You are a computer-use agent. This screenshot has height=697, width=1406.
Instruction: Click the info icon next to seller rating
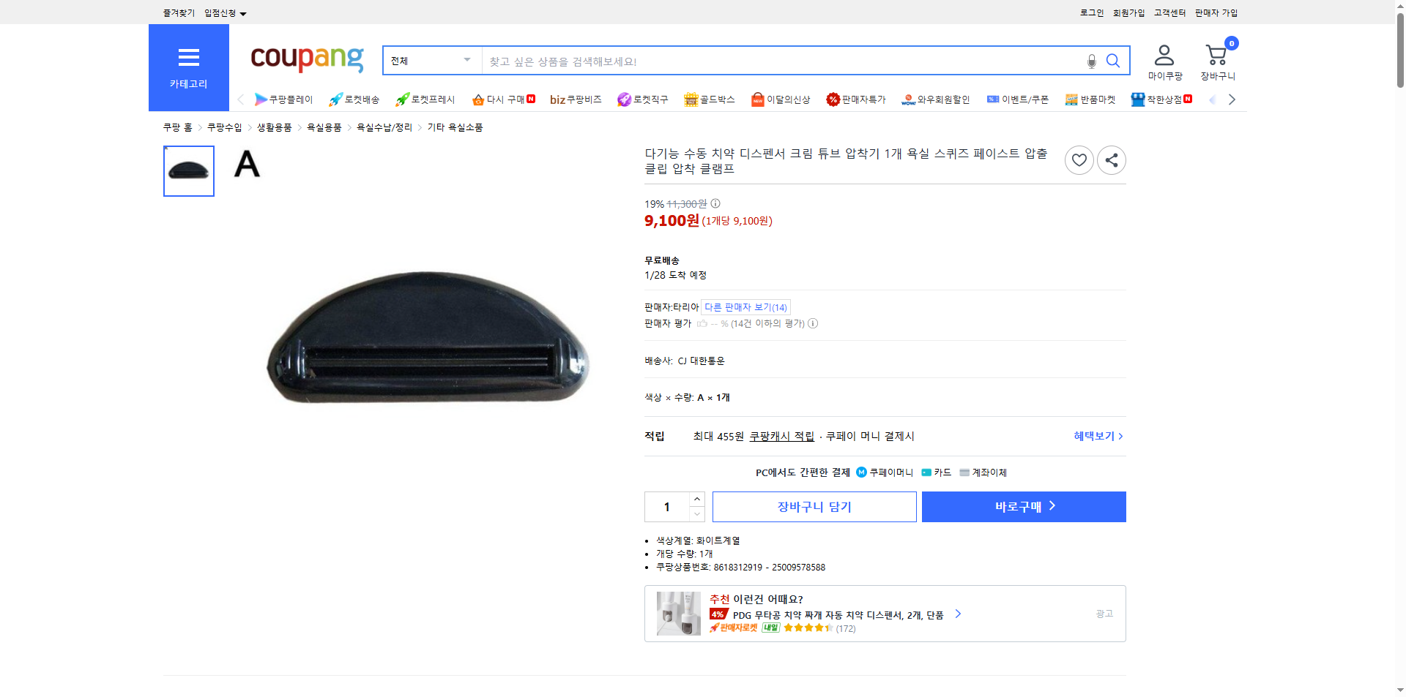(813, 323)
